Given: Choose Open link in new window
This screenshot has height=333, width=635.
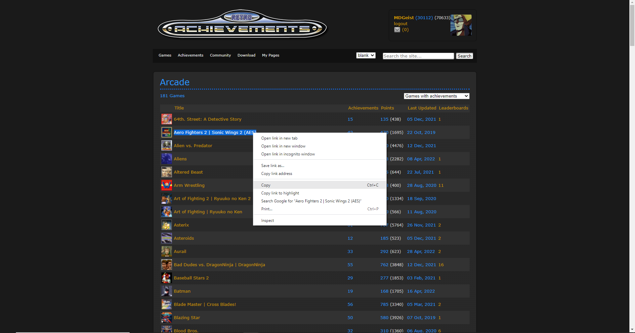Looking at the screenshot, I should (320, 146).
